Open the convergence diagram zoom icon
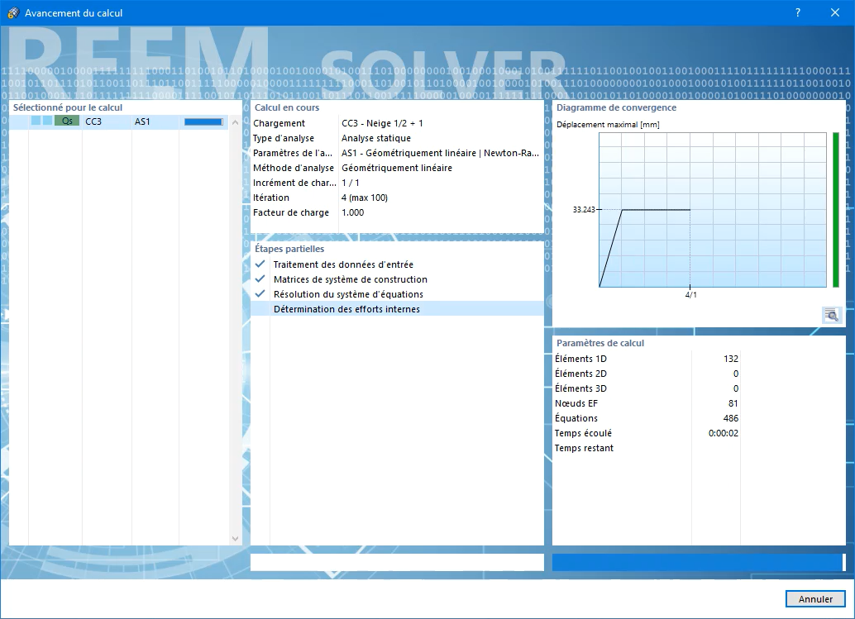The width and height of the screenshot is (855, 619). [831, 315]
